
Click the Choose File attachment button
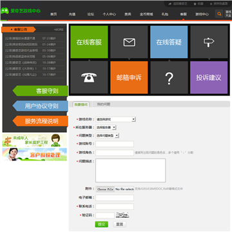pos(105,189)
